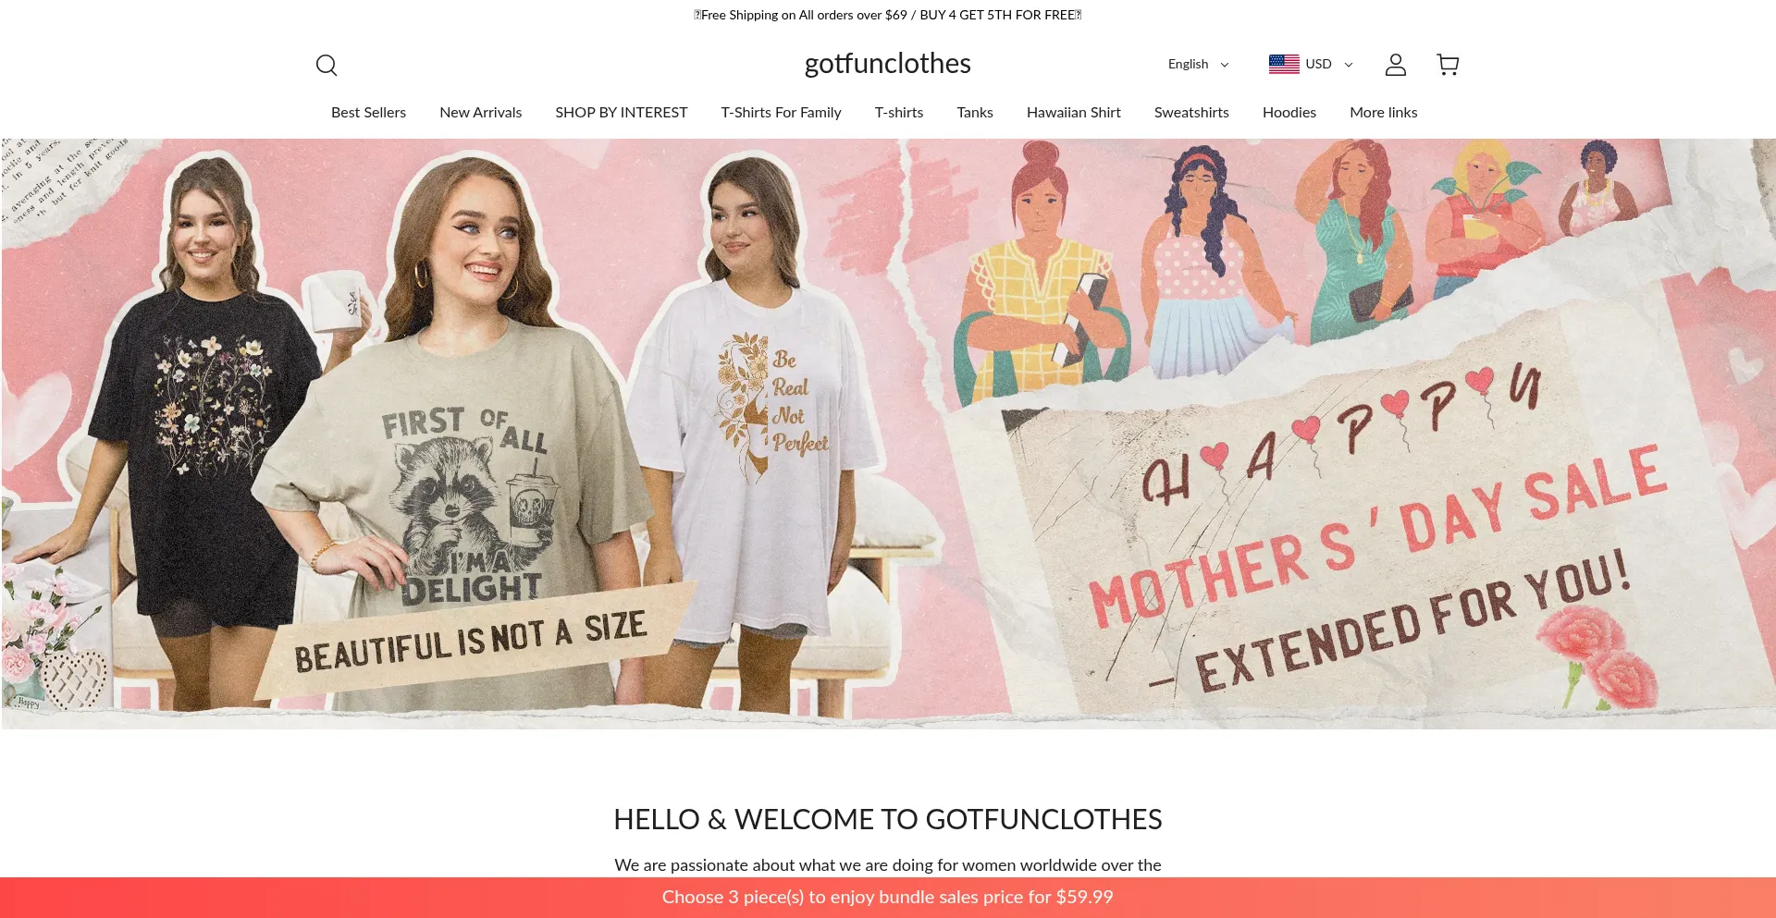Click the Free Shipping announcement bar

click(888, 15)
